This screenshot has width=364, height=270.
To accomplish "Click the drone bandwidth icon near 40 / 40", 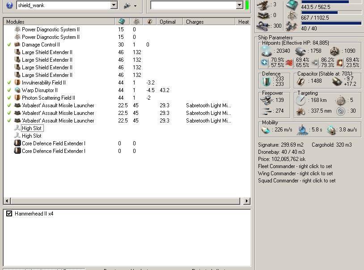I will pyautogui.click(x=292, y=26).
